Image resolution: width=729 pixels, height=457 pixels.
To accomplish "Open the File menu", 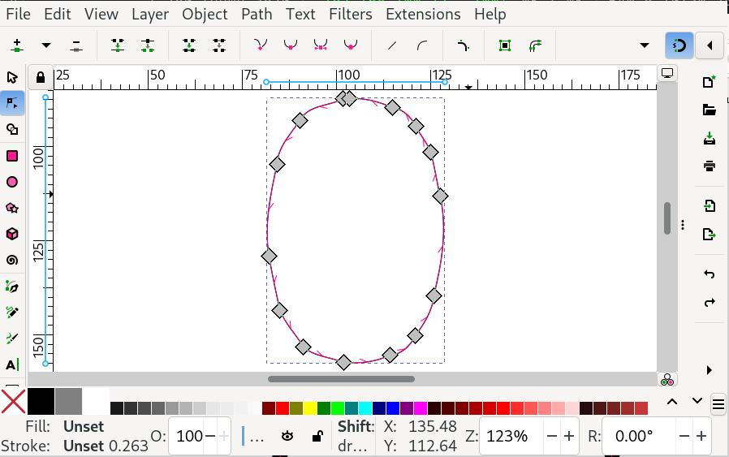I will tap(18, 14).
